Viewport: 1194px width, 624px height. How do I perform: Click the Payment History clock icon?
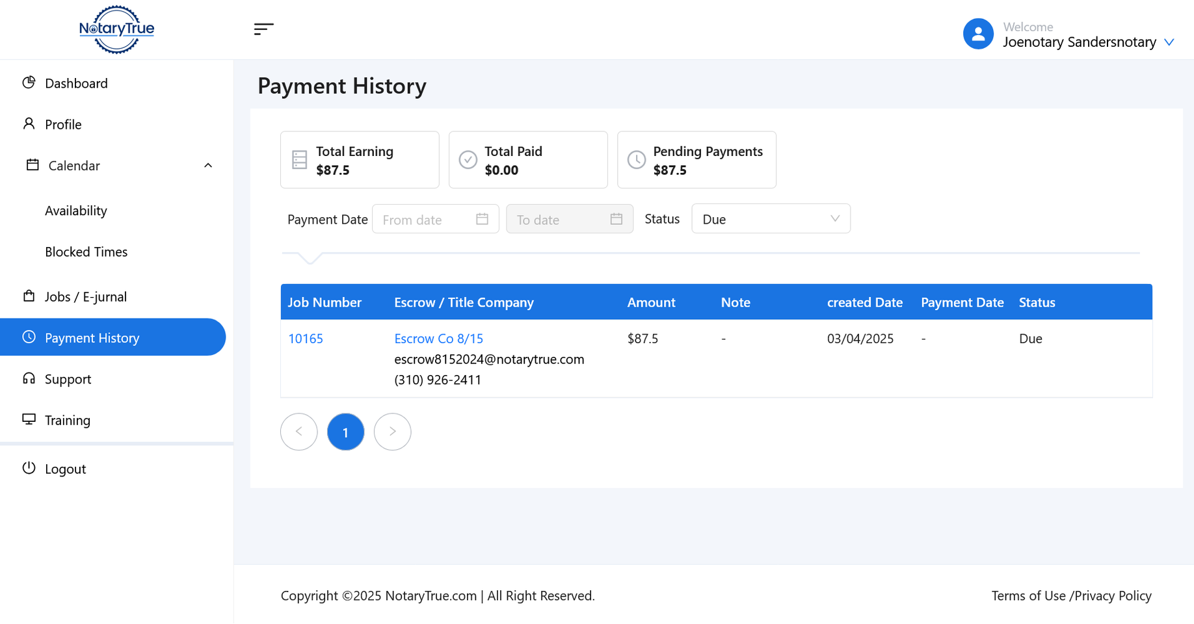(x=29, y=337)
